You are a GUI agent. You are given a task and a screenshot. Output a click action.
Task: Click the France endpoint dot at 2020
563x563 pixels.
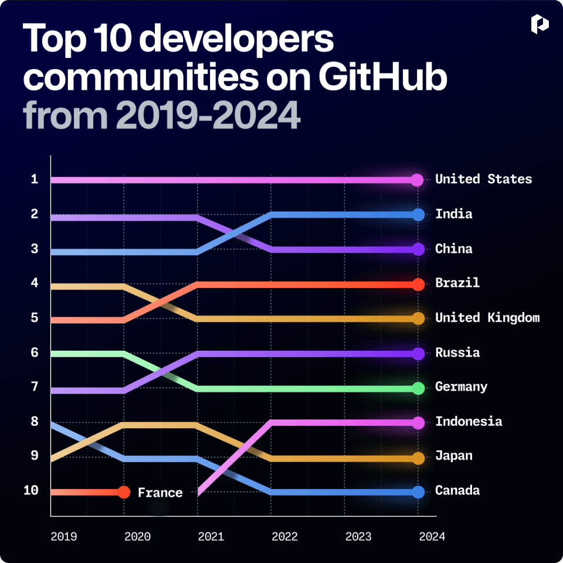click(x=124, y=492)
